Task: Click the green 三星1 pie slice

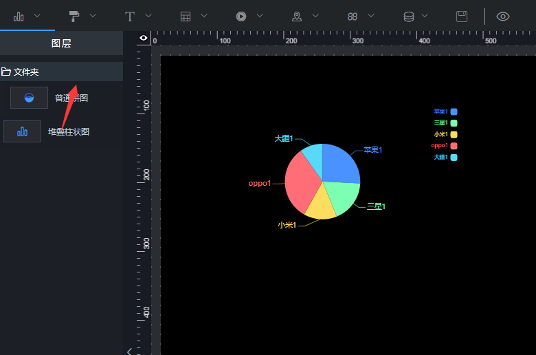Action: tap(342, 197)
